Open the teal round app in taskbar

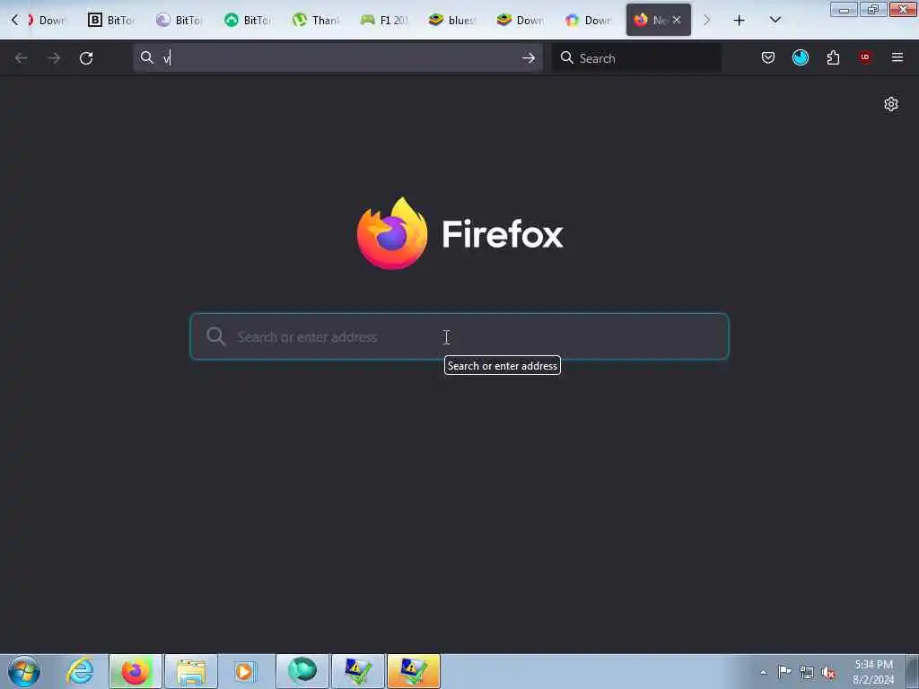(302, 671)
